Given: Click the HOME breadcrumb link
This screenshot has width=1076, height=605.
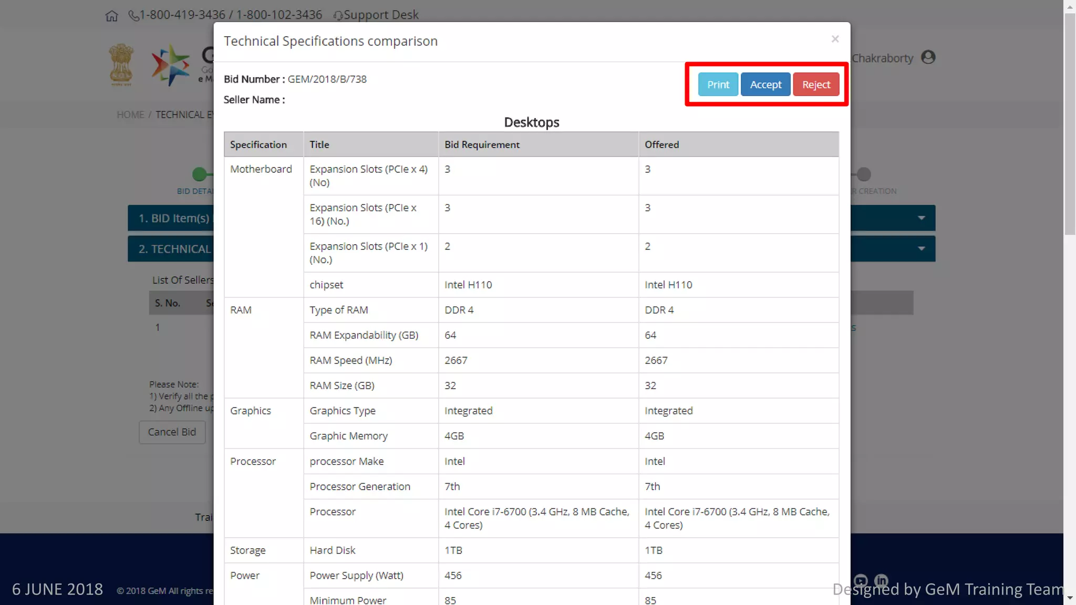Looking at the screenshot, I should click(130, 114).
